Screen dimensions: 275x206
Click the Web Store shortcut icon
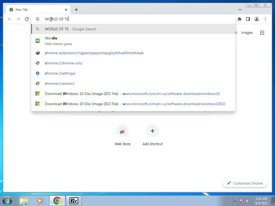(x=122, y=131)
